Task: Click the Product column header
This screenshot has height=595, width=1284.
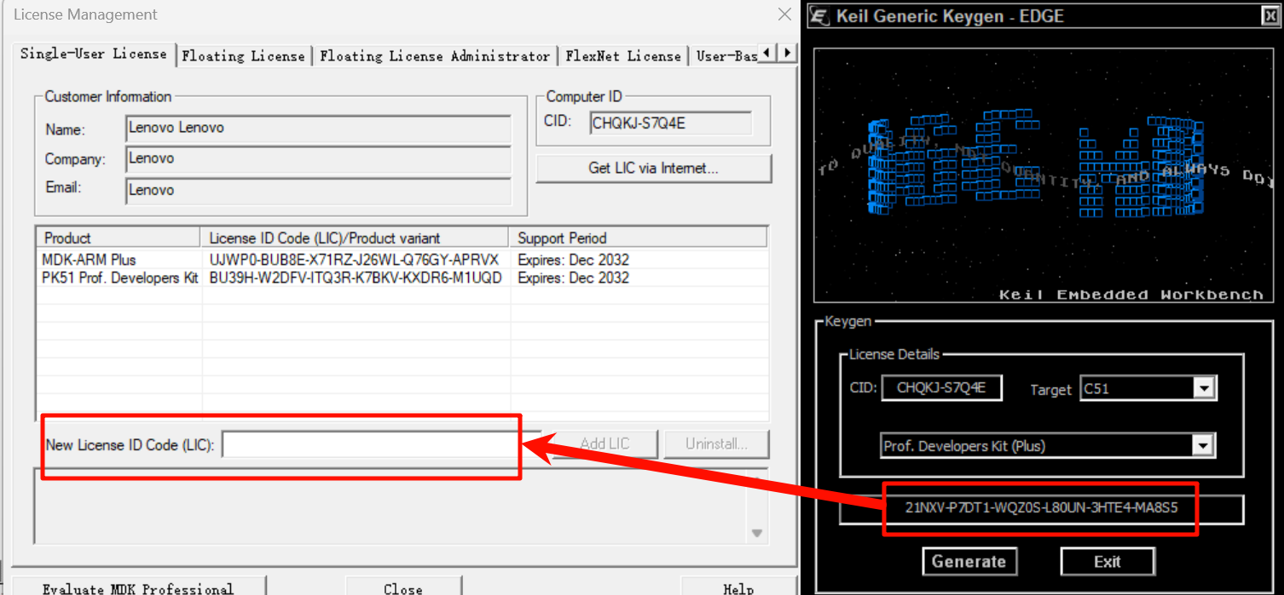Action: [x=119, y=237]
